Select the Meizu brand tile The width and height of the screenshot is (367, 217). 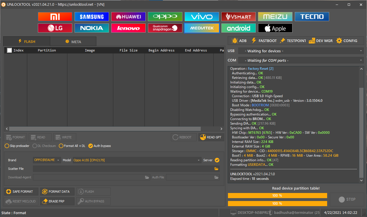(275, 17)
